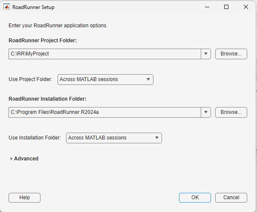257x212 pixels.
Task: Open Help for RoadRunner setup
Action: click(x=24, y=197)
